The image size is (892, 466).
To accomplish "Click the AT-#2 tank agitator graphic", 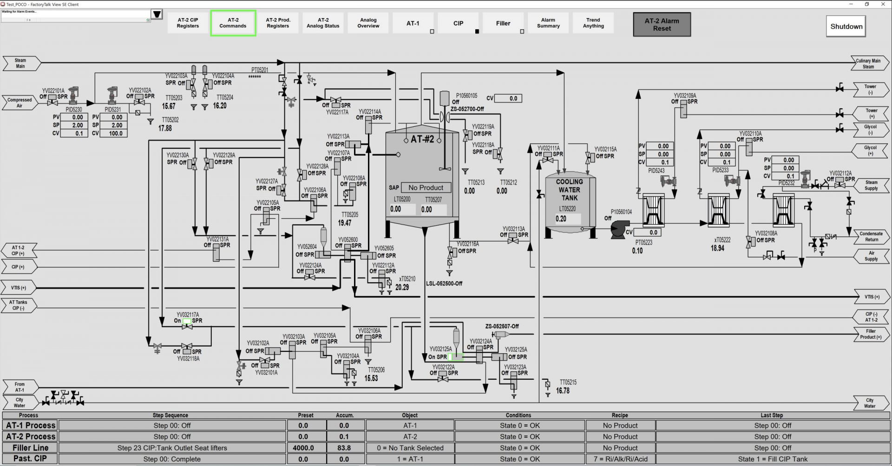I will pyautogui.click(x=444, y=168).
